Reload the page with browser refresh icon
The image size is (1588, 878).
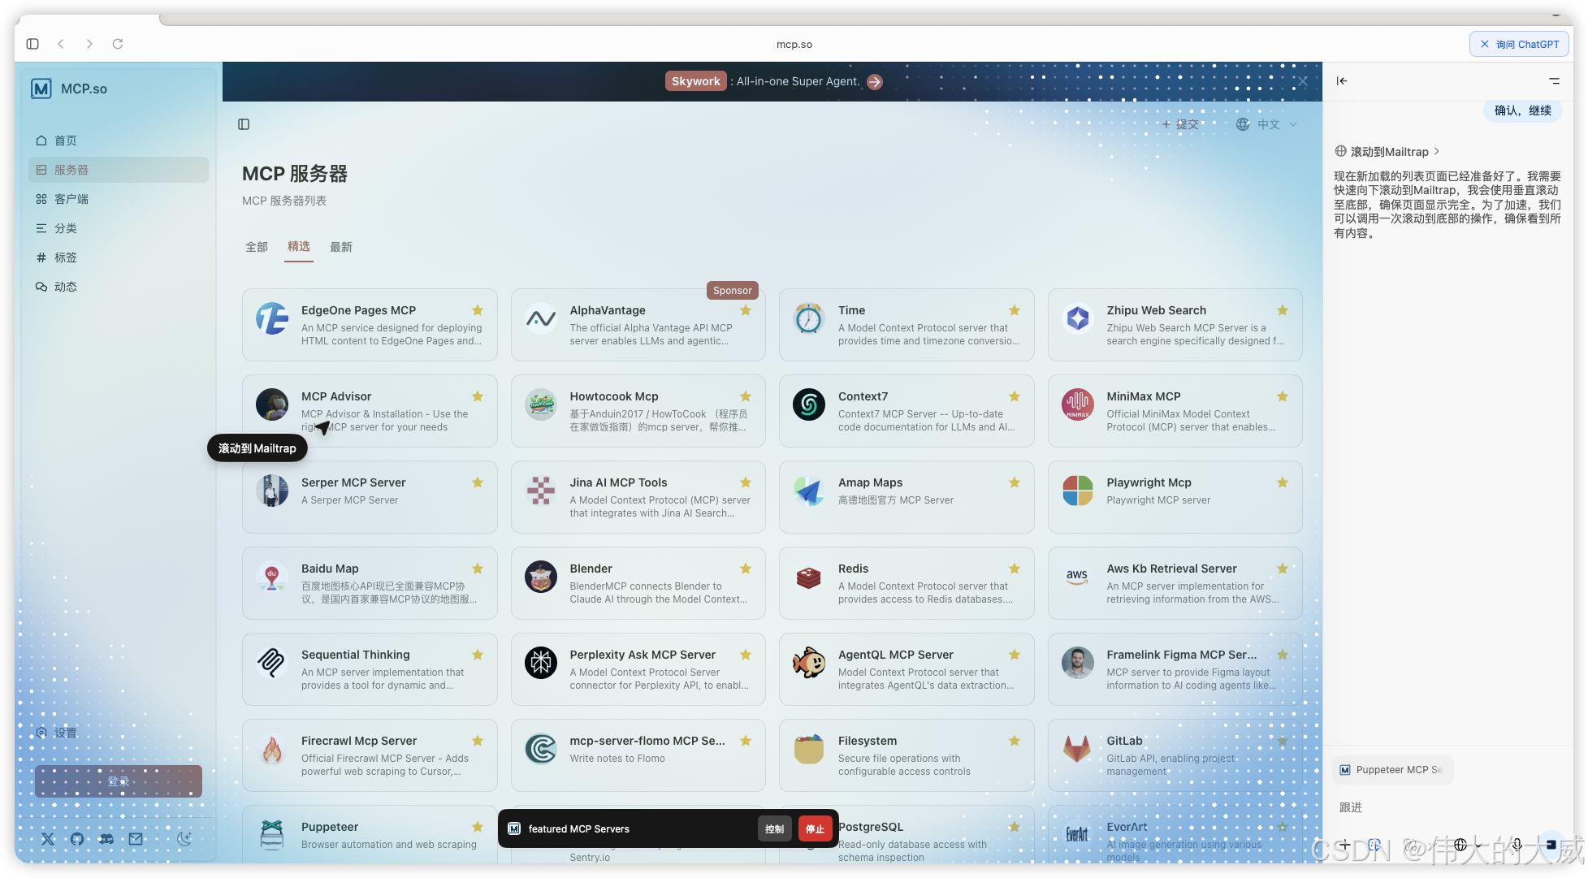118,44
